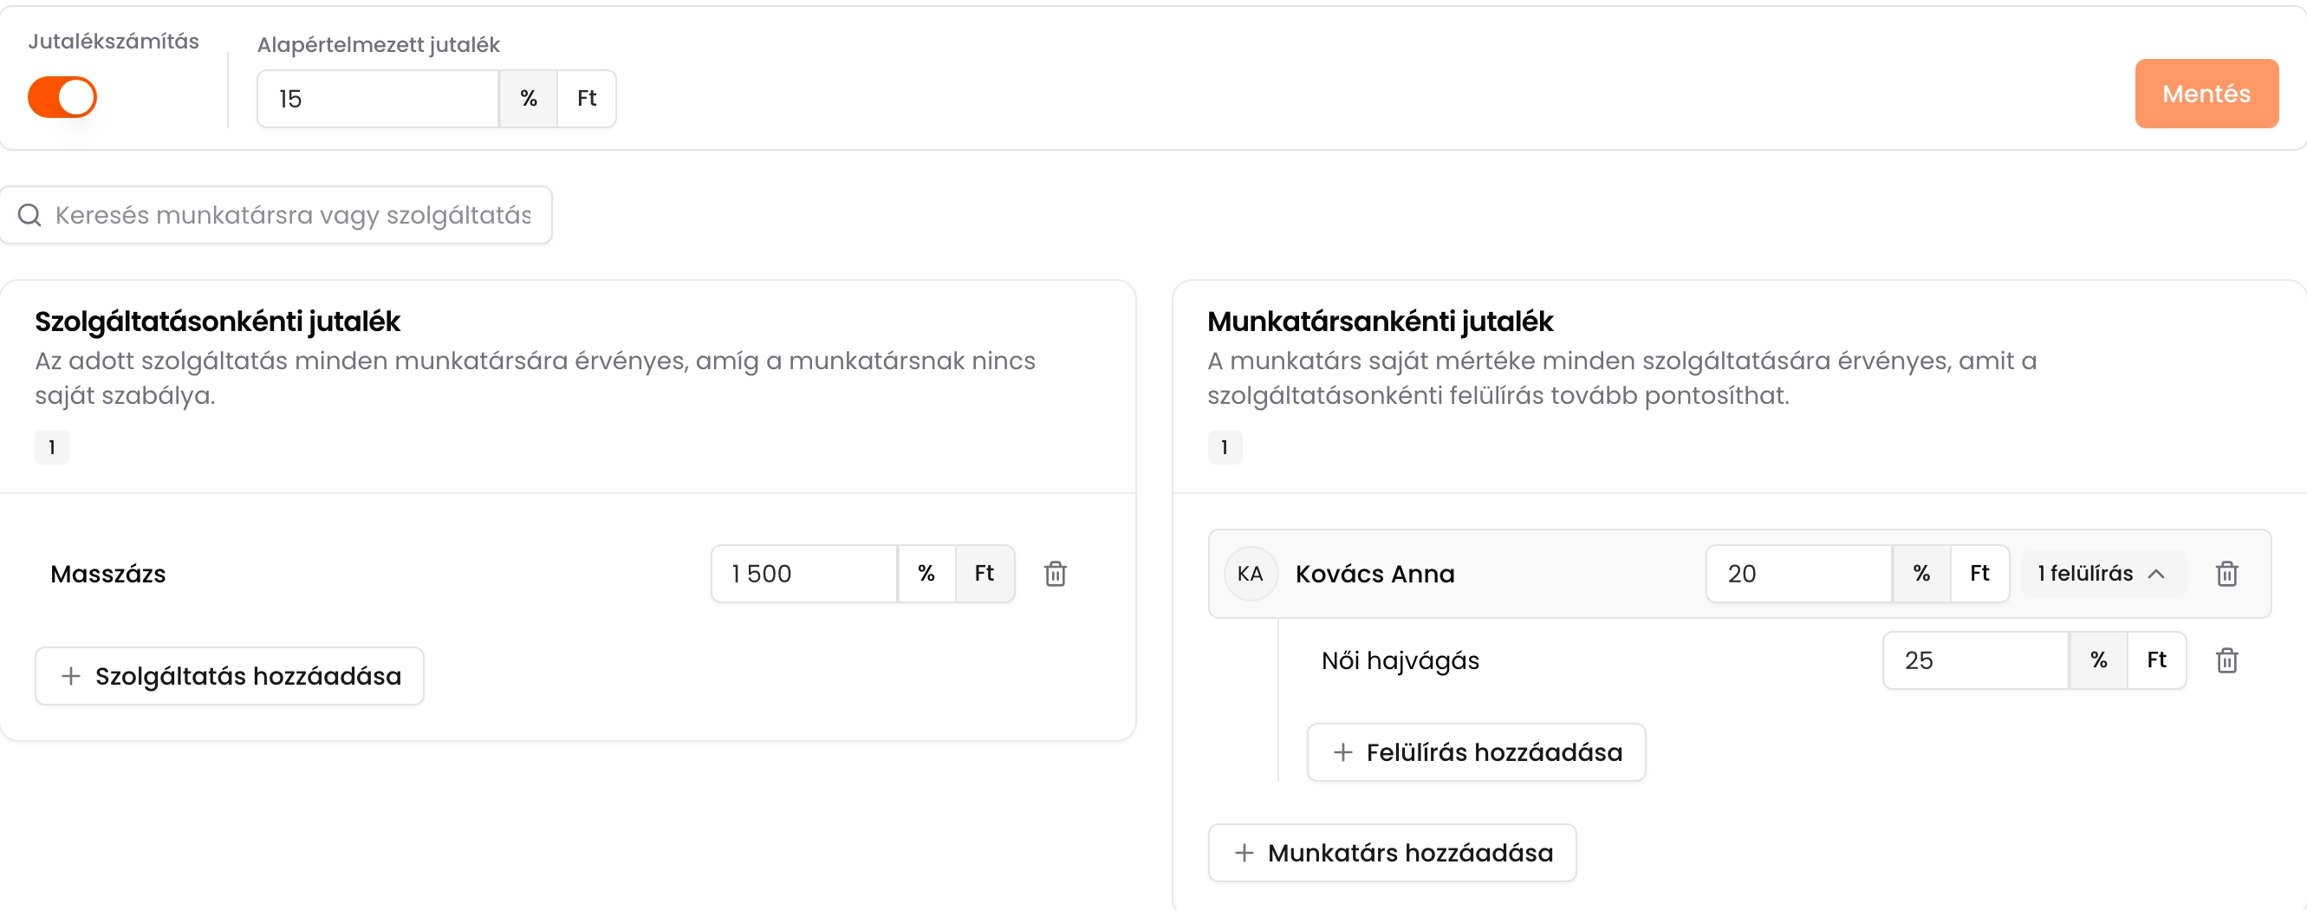Set Kovács Anna commission to percent
This screenshot has height=910, width=2307.
click(x=1921, y=573)
